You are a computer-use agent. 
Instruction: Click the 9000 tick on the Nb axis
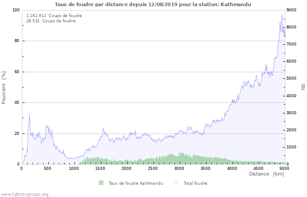pyautogui.click(x=293, y=10)
